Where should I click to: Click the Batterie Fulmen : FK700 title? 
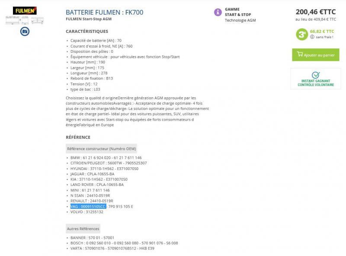104,13
